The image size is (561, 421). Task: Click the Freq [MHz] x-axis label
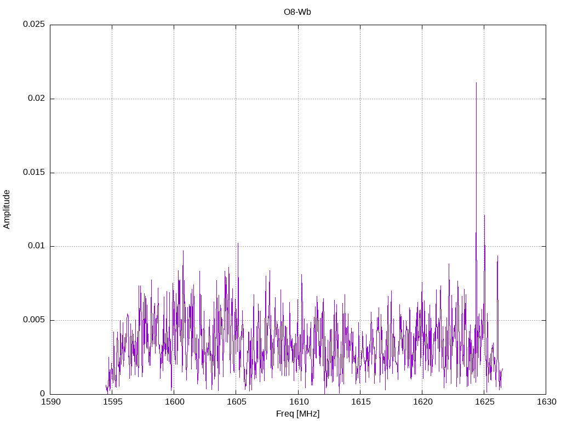click(x=297, y=414)
